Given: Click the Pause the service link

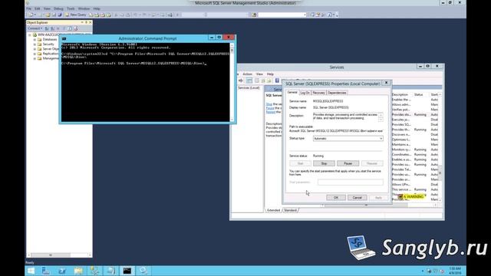Looking at the screenshot, I should tap(270, 108).
